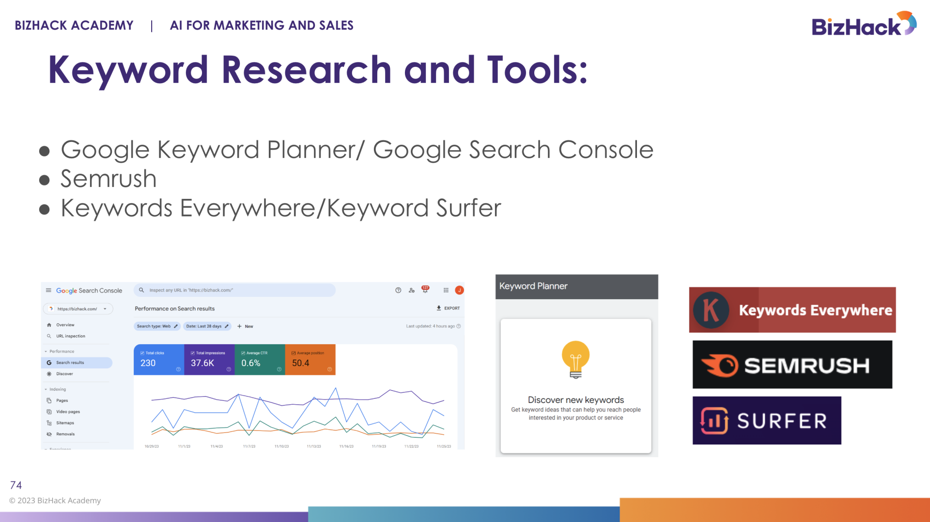The height and width of the screenshot is (522, 930).
Task: Click the Keyword Planner lightbulb icon
Action: [575, 359]
